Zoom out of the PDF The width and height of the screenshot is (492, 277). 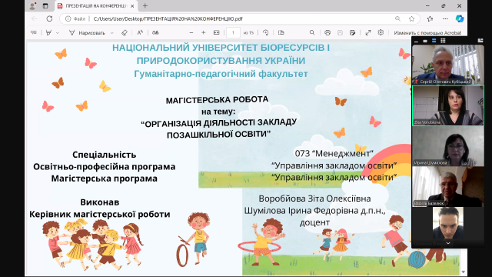click(x=191, y=32)
